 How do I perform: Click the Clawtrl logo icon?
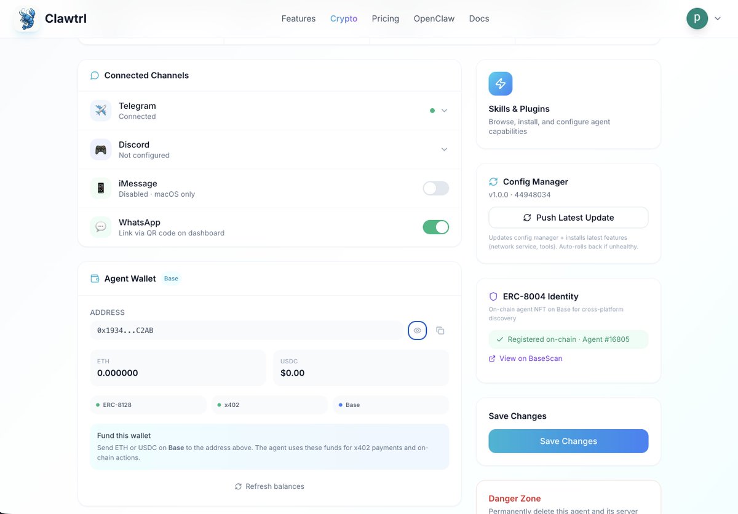pos(26,18)
